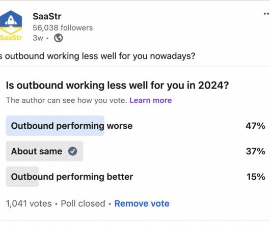Viewport: 270px width, 225px height.
Task: Click the 3w post timestamp
Action: [x=38, y=38]
